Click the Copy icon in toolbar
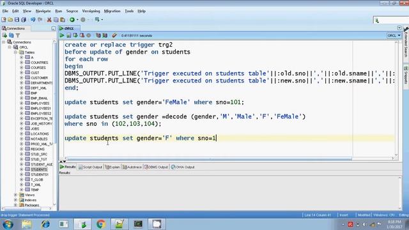This screenshot has height=230, width=409. (x=56, y=20)
